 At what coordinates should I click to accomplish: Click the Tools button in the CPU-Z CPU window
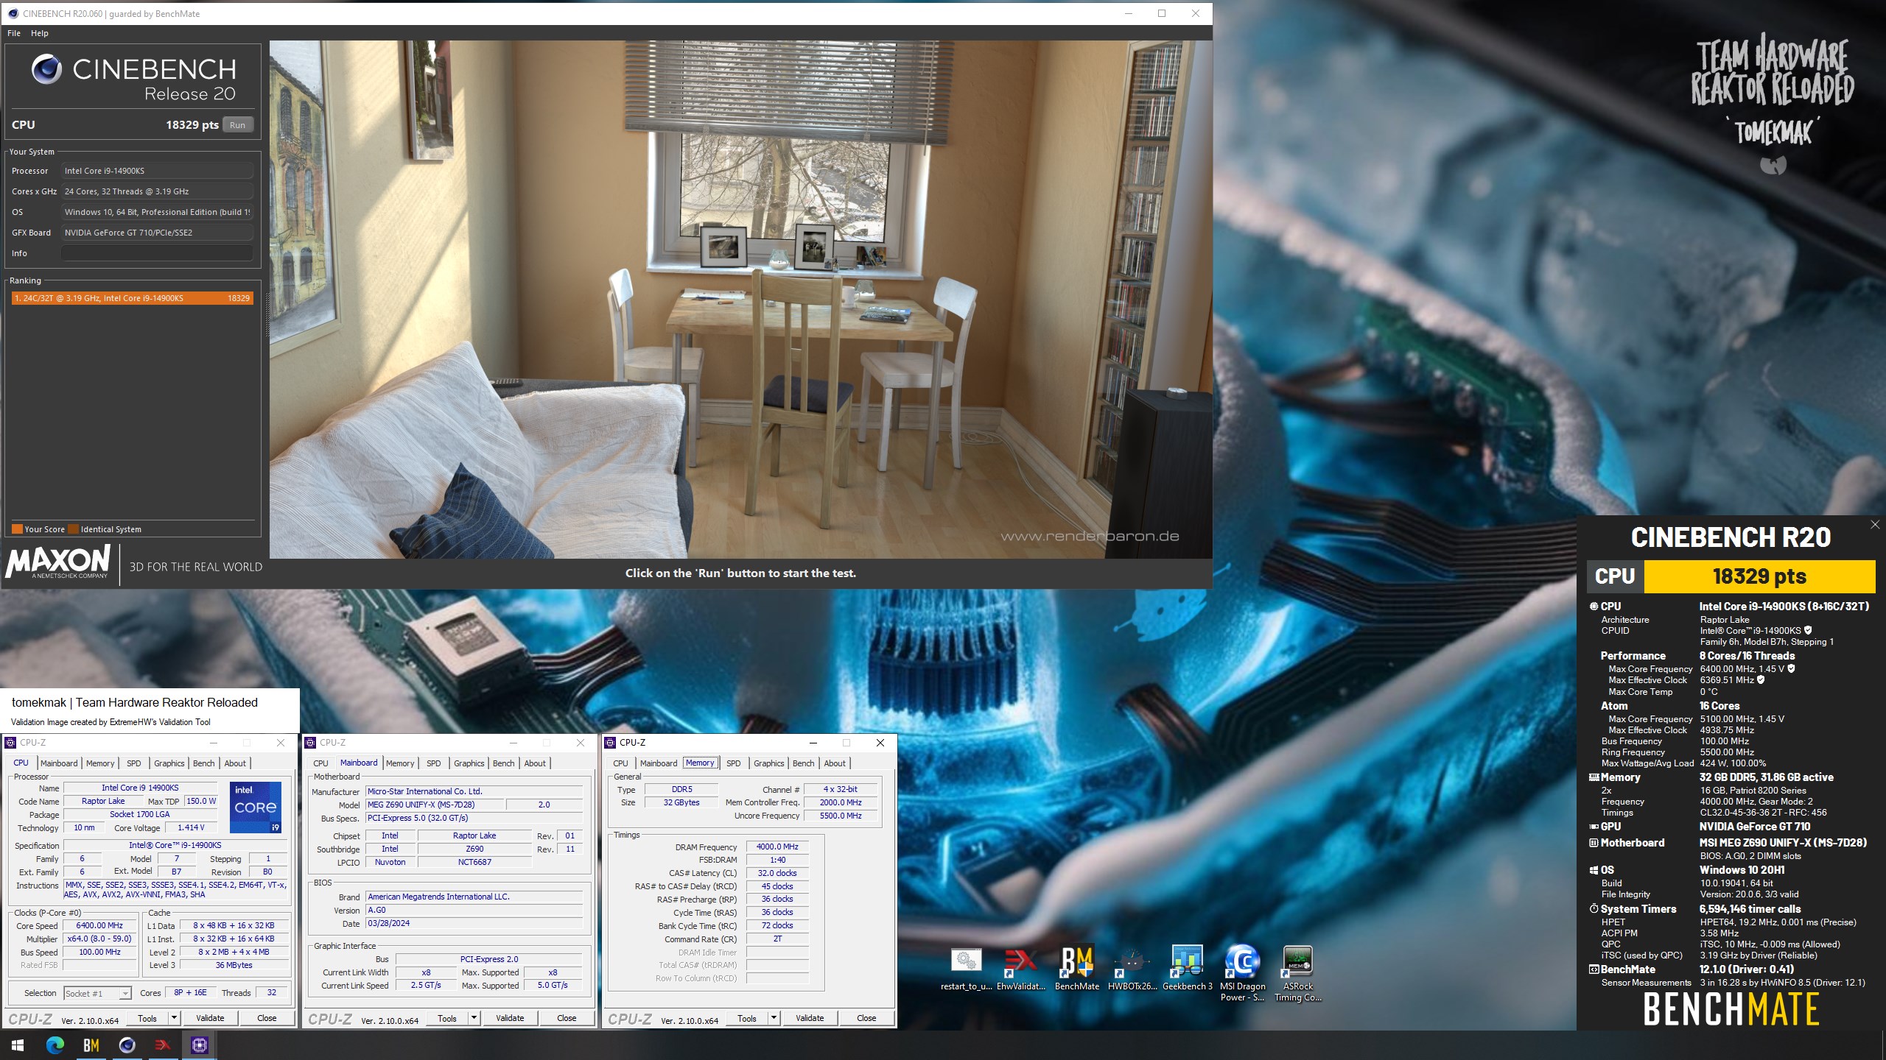(147, 1018)
